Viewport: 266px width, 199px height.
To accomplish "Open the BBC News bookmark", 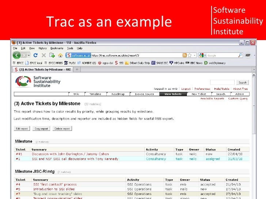I will pyautogui.click(x=194, y=63).
